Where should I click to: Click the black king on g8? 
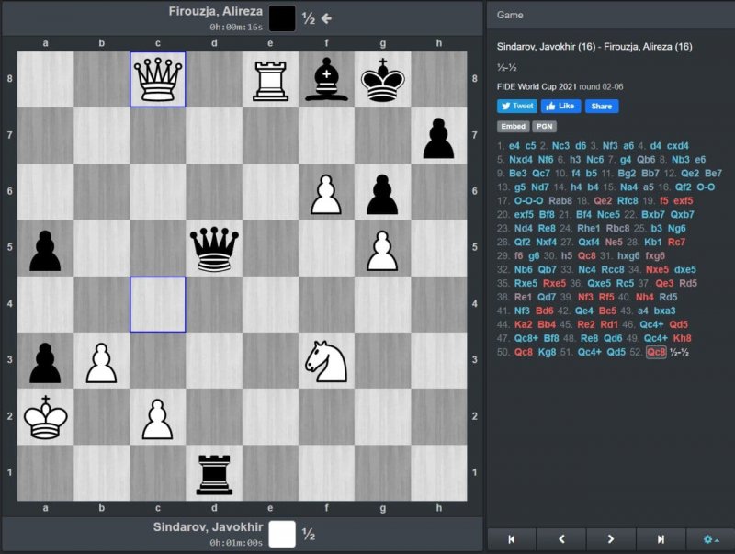click(382, 79)
